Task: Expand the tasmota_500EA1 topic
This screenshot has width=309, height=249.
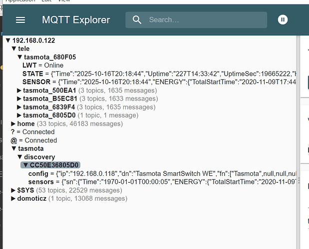Action: pyautogui.click(x=19, y=91)
